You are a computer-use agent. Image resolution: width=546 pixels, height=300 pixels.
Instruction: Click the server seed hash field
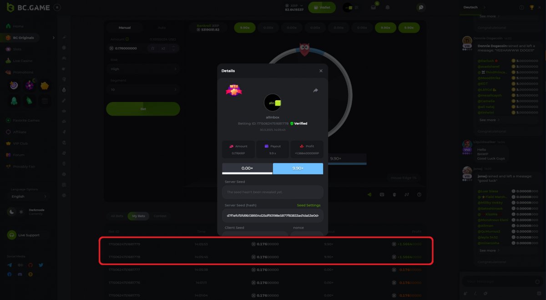pos(273,215)
